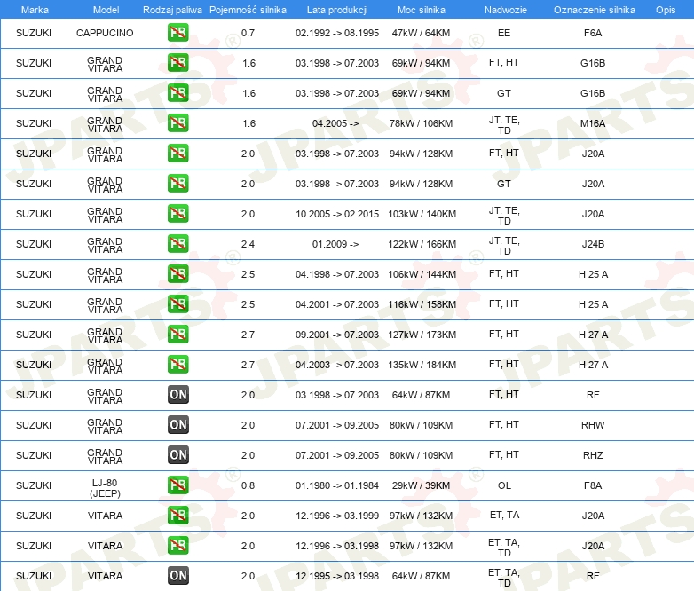Viewport: 694px width, 591px height.
Task: Select the LJ-80 (JEEP) model name
Action: pyautogui.click(x=105, y=485)
